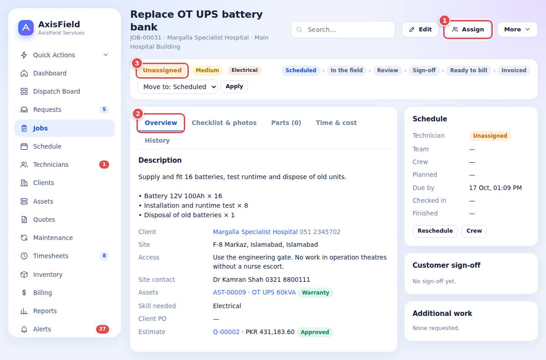
Task: Click the Inventory box icon
Action: tap(24, 275)
